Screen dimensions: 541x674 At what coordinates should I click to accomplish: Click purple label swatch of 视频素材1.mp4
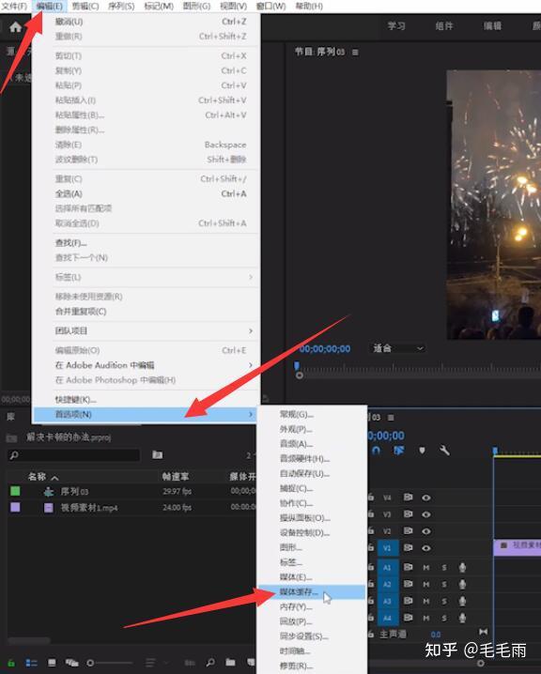coord(15,507)
